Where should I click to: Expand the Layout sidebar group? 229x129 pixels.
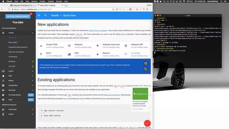[x=33, y=71]
